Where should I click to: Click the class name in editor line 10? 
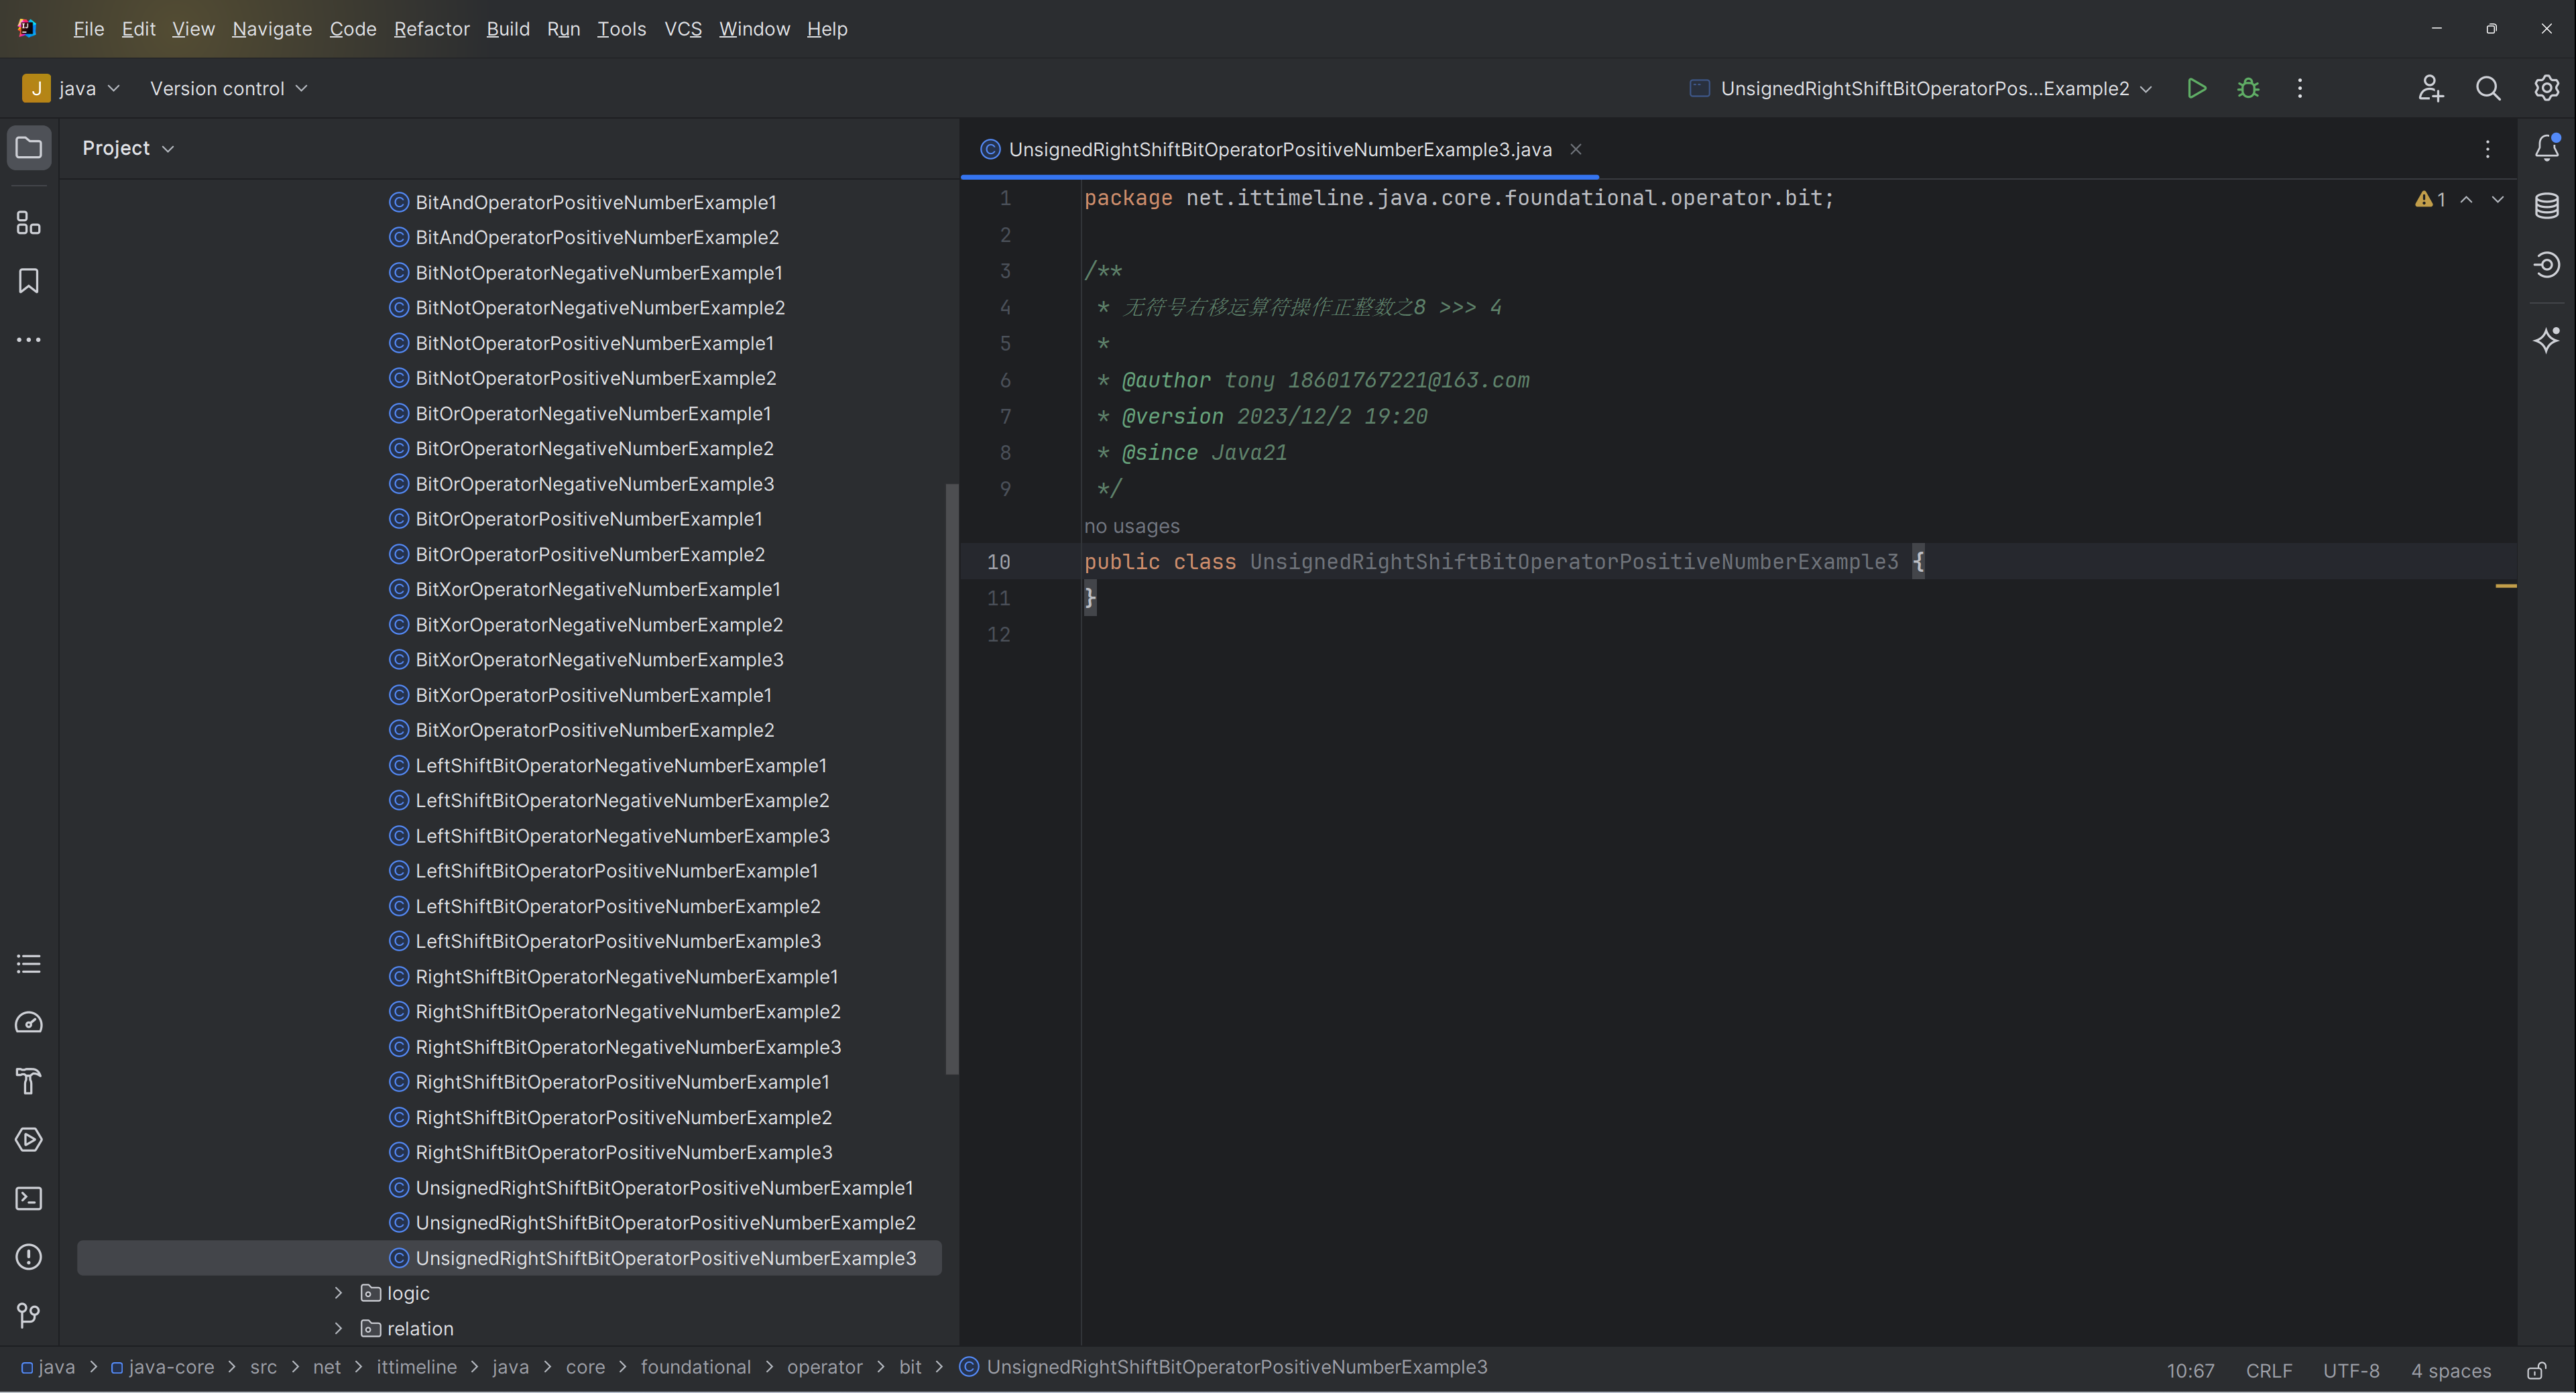(1574, 562)
